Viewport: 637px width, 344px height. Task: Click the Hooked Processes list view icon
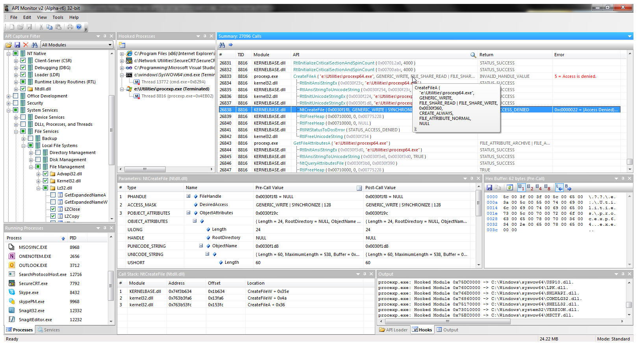click(x=122, y=45)
